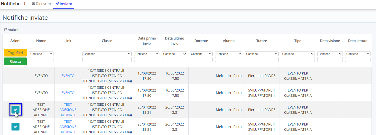Click the Docente filter text input
Image resolution: width=376 pixels, height=135 pixels.
point(201,59)
